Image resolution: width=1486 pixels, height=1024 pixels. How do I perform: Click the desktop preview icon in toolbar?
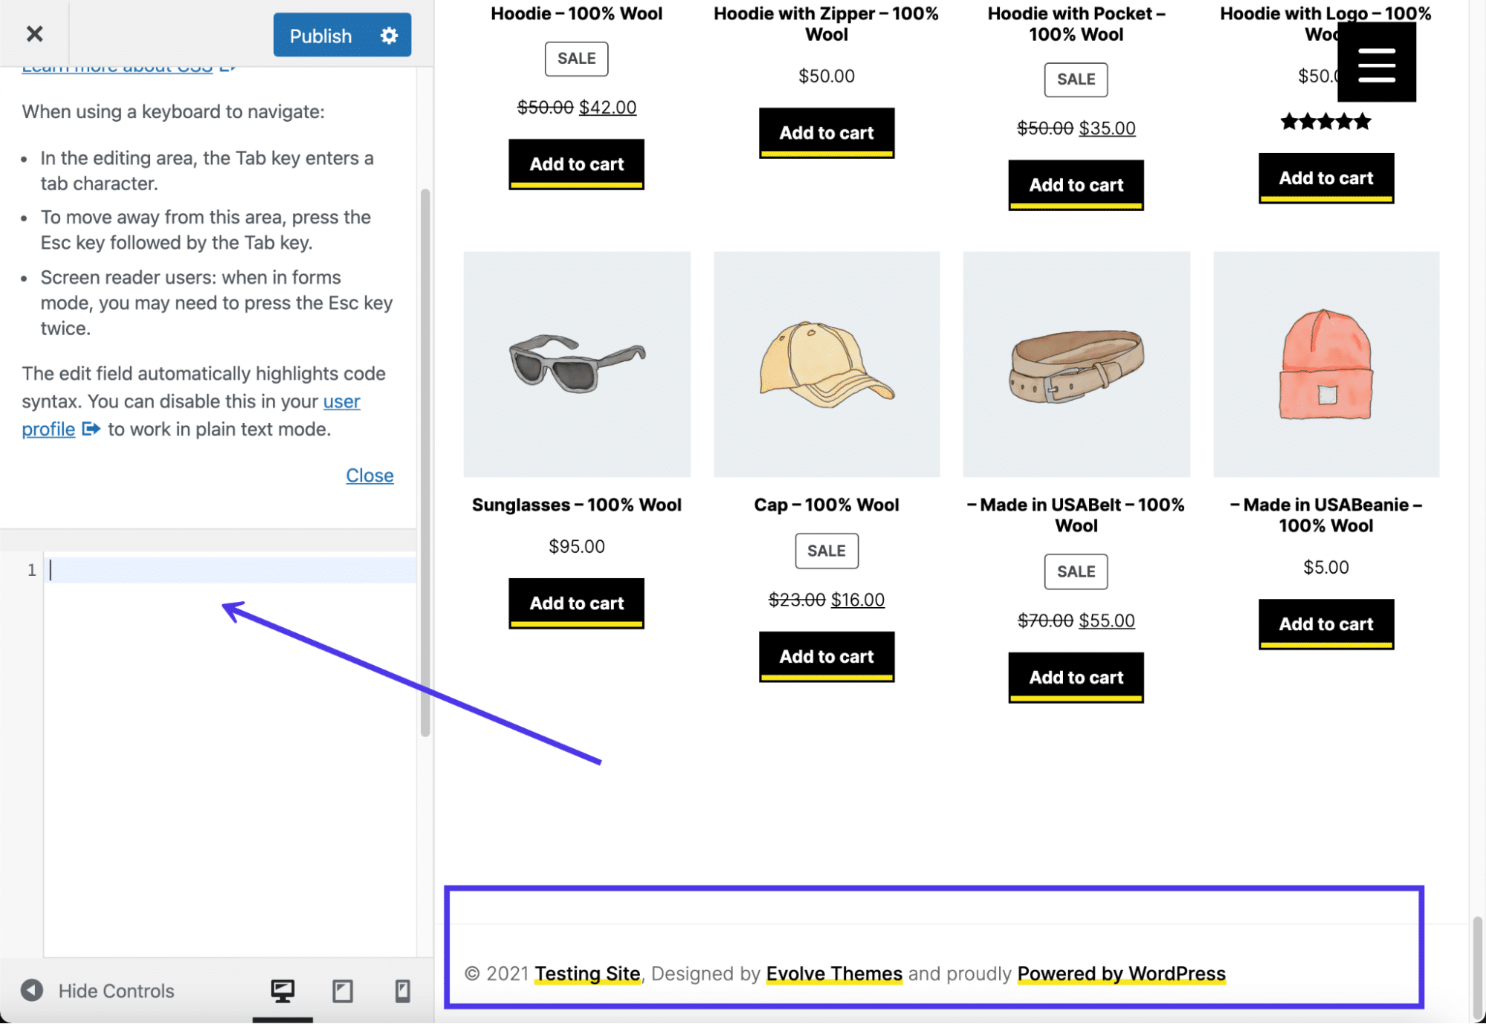pos(282,989)
